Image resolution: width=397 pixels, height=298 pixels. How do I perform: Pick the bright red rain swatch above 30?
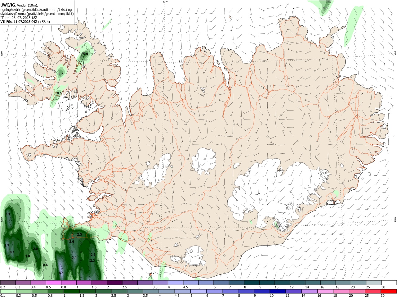pyautogui.click(x=389, y=291)
